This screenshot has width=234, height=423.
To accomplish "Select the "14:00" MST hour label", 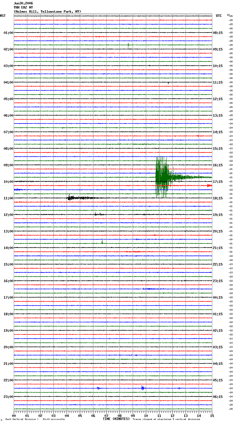I will (9, 248).
